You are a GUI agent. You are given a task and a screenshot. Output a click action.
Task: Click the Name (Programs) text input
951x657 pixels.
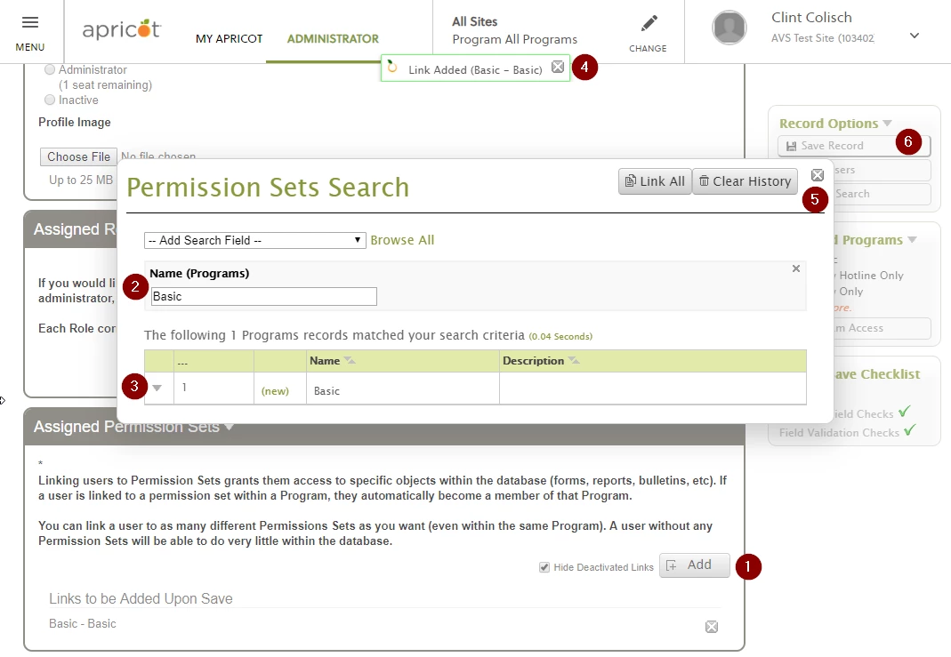point(264,296)
